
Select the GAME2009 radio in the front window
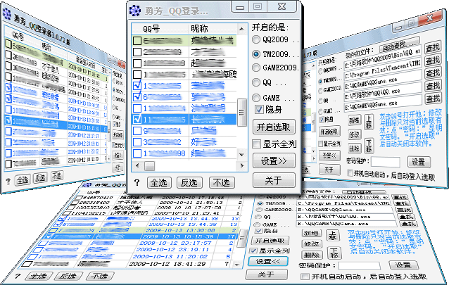point(256,68)
